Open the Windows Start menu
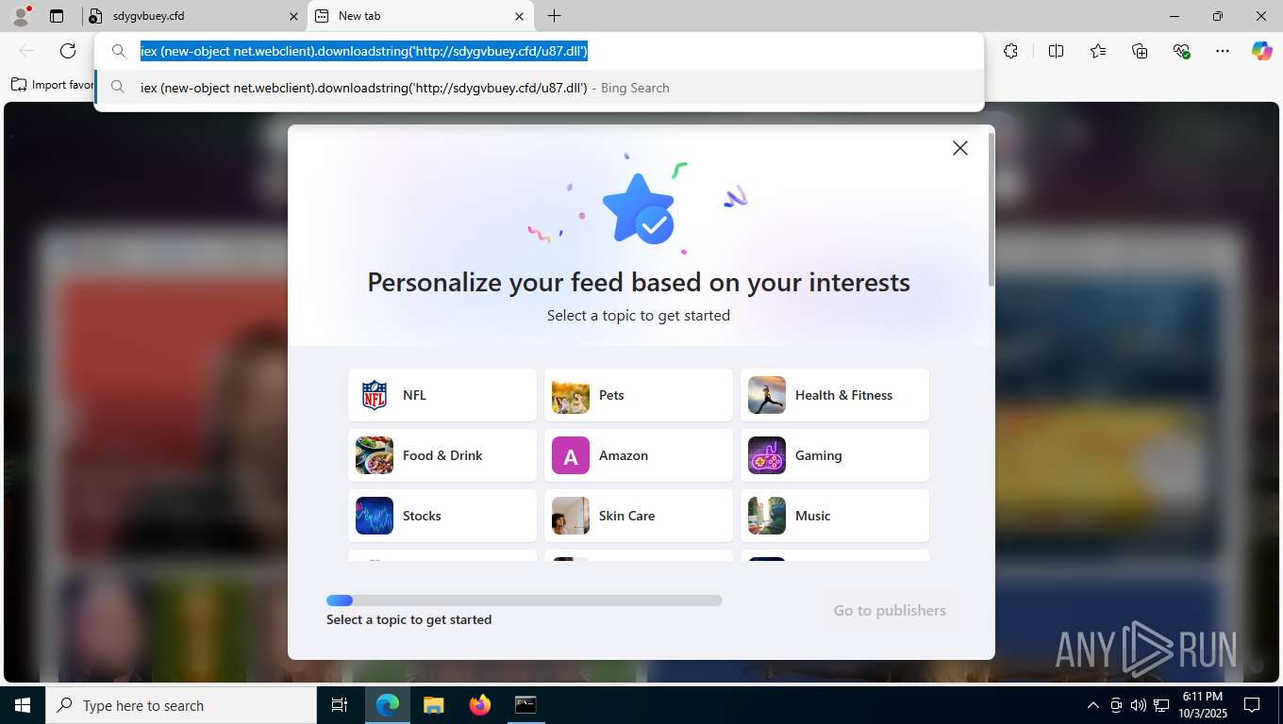The image size is (1283, 724). point(23,705)
